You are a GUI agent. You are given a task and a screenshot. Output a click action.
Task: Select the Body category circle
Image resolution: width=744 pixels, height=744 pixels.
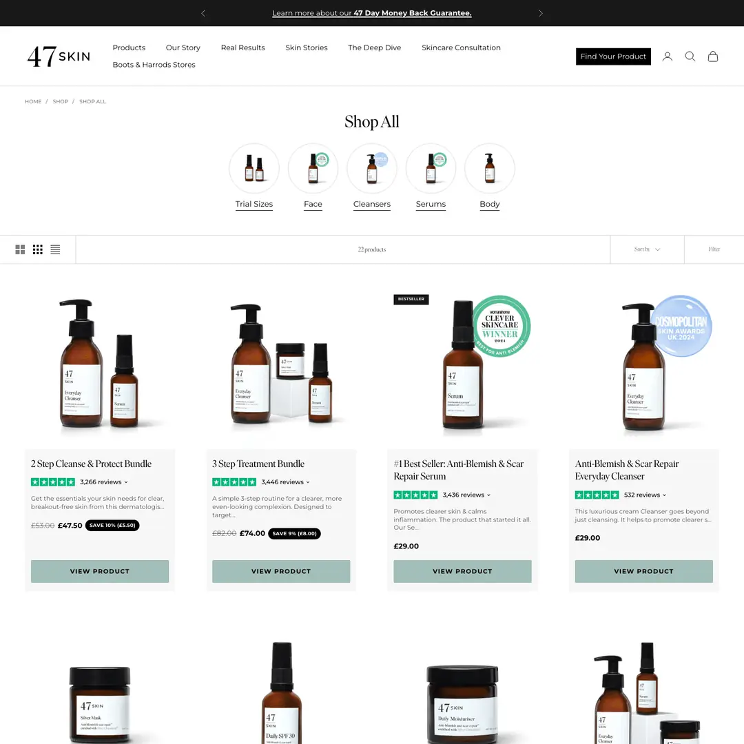pyautogui.click(x=489, y=169)
